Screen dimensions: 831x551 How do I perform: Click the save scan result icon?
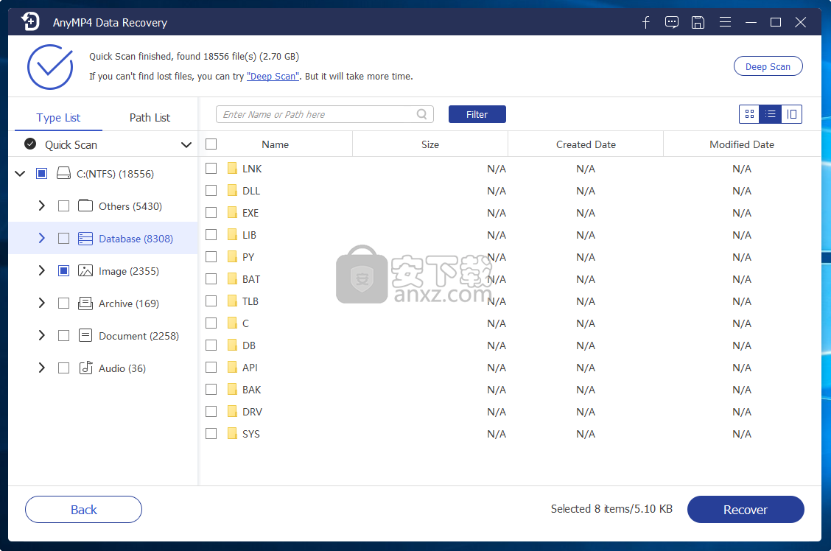coord(698,22)
